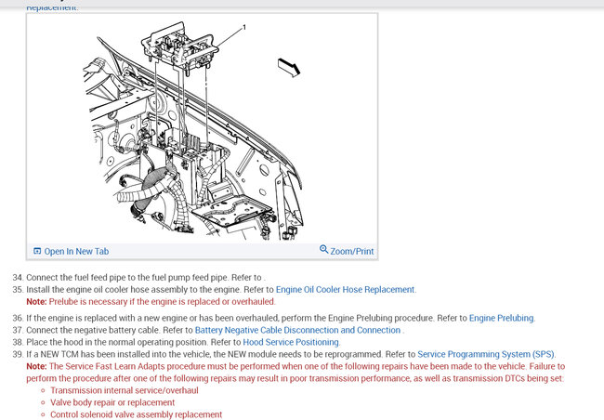604x420 pixels.
Task: Click the step 34 fuel feed pipe text
Action: tap(146, 278)
